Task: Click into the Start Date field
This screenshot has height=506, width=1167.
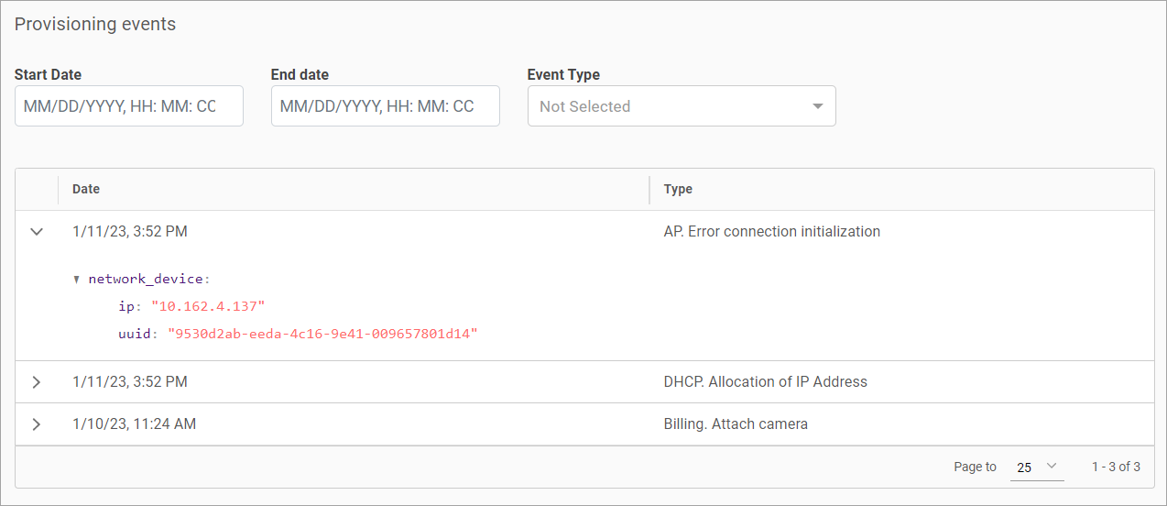Action: tap(128, 106)
